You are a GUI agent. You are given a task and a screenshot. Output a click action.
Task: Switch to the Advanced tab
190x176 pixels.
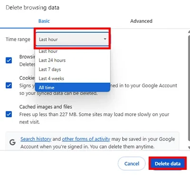coord(141,21)
